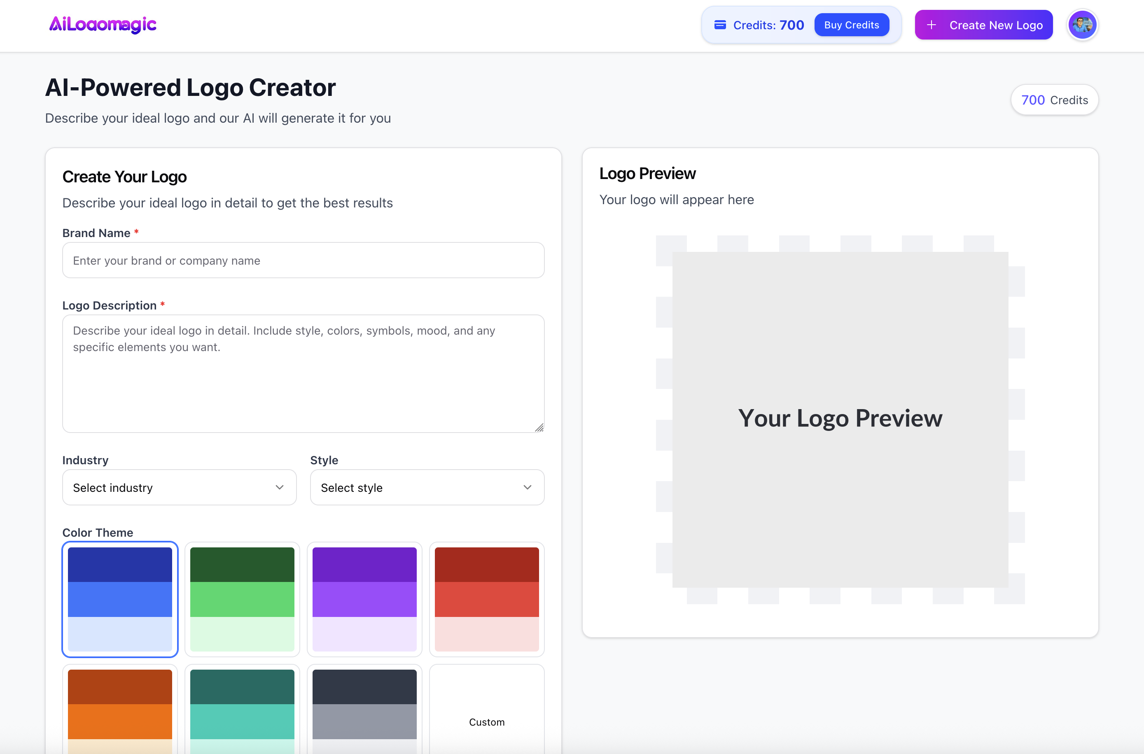Click the credit card icon beside Credits
1144x754 pixels.
[720, 25]
